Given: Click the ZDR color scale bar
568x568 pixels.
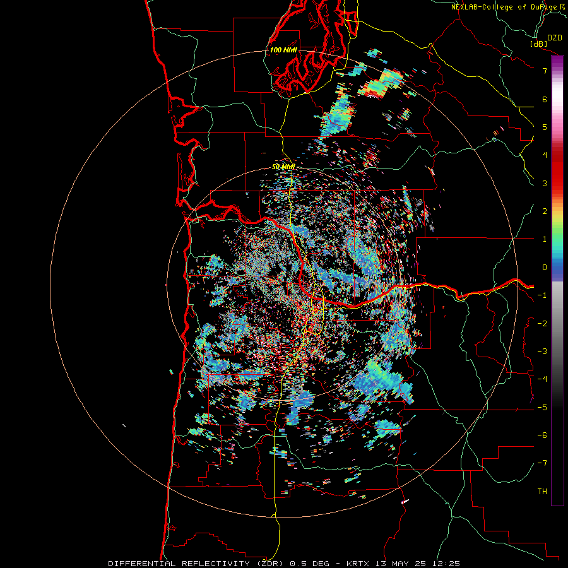Looking at the screenshot, I should (x=557, y=280).
